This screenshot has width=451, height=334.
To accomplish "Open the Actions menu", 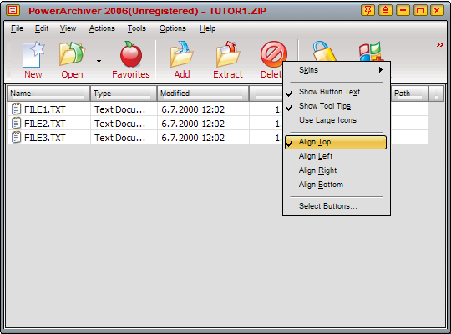I will [102, 28].
